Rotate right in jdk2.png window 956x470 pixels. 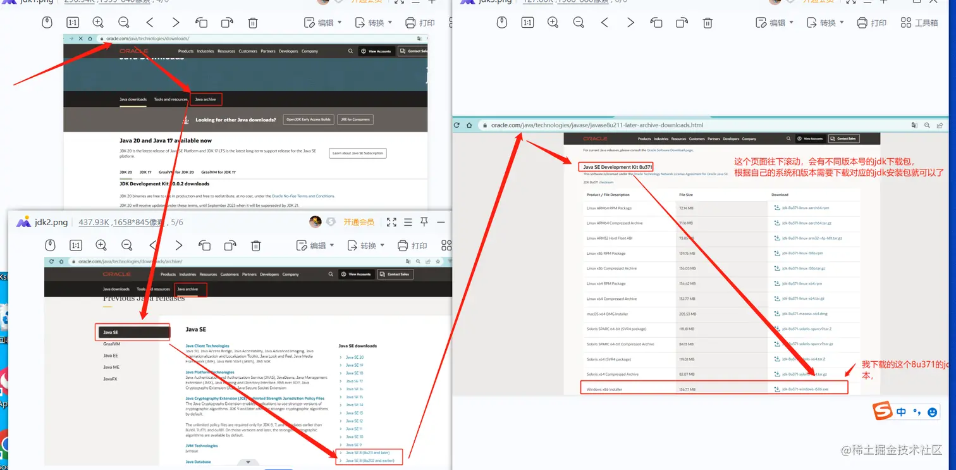[230, 245]
